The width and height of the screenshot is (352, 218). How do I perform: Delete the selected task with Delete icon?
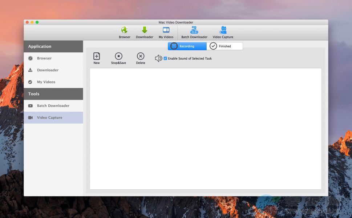point(141,56)
